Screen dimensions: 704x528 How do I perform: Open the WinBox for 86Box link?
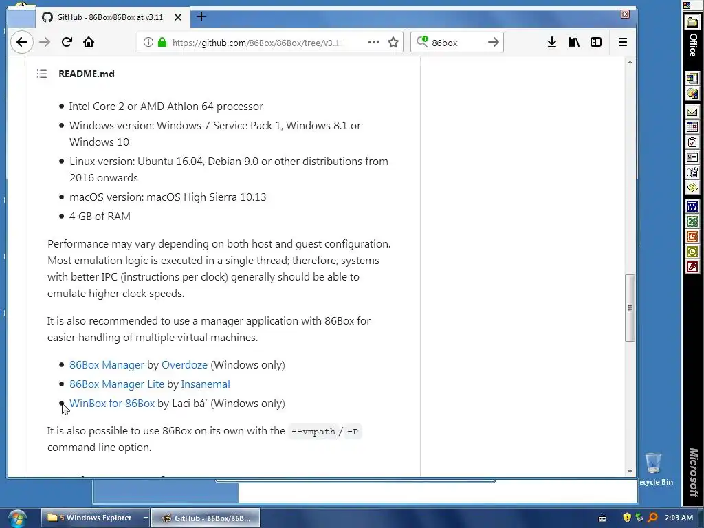click(112, 404)
